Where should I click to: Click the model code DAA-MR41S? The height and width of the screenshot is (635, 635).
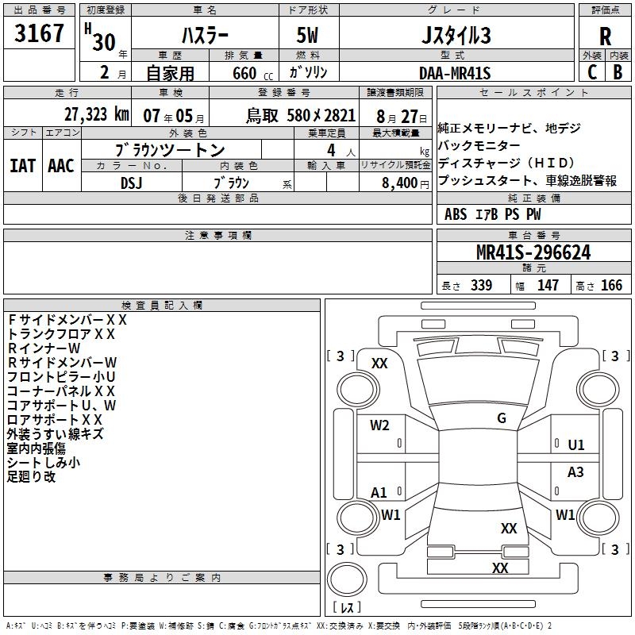click(455, 73)
